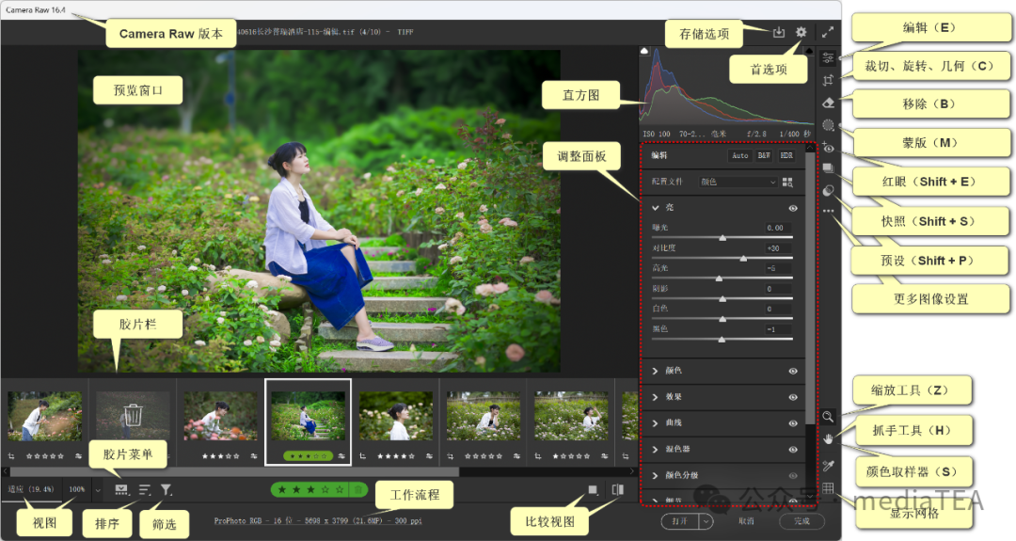This screenshot has height=541, width=1016.
Task: Open workflow options link ProPhoto RGB
Action: click(x=318, y=521)
